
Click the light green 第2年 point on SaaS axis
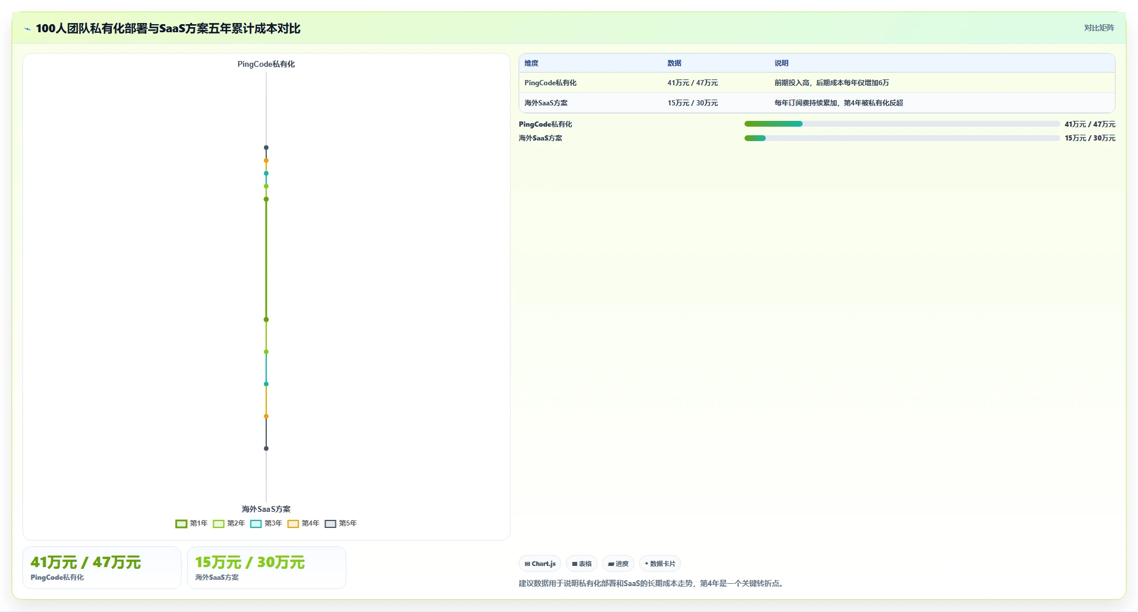pyautogui.click(x=266, y=352)
